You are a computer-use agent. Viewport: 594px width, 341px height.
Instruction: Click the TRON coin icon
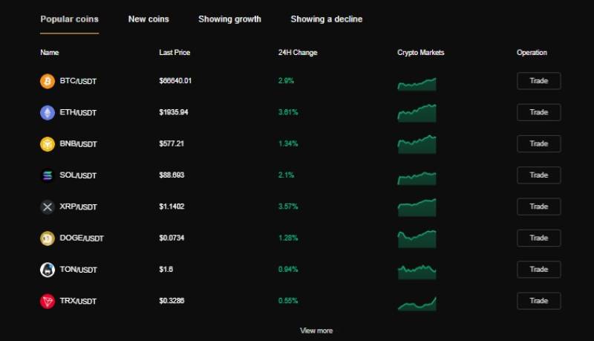[48, 301]
